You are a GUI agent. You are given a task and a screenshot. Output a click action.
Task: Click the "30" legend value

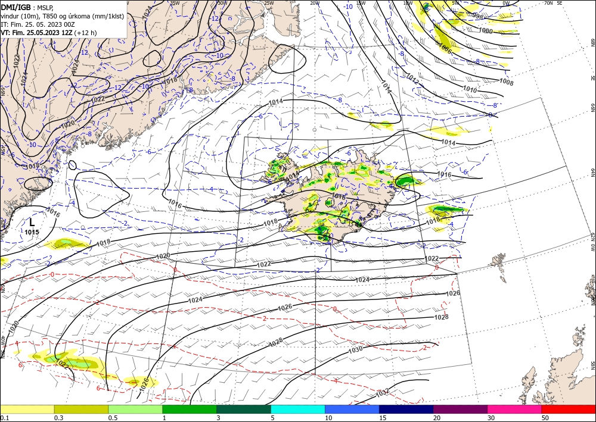pos(491,418)
